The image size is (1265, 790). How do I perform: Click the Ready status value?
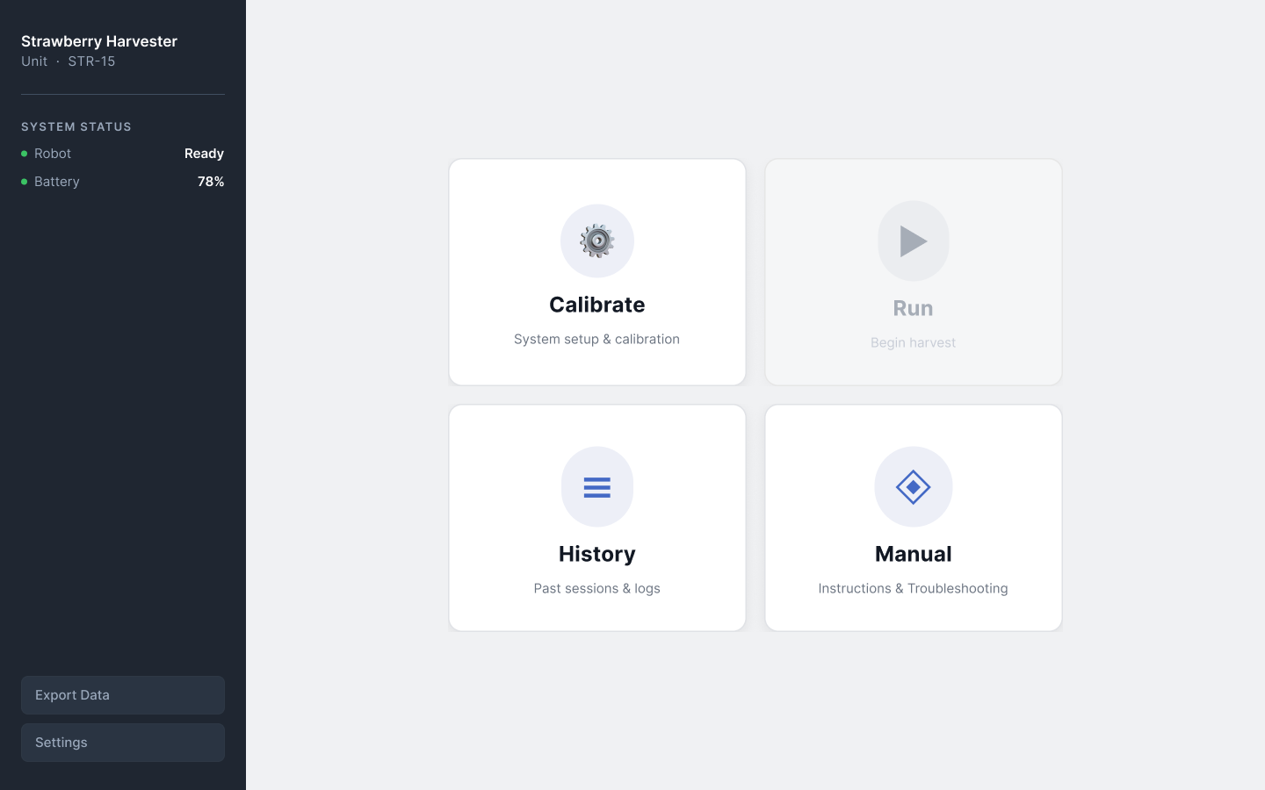204,154
